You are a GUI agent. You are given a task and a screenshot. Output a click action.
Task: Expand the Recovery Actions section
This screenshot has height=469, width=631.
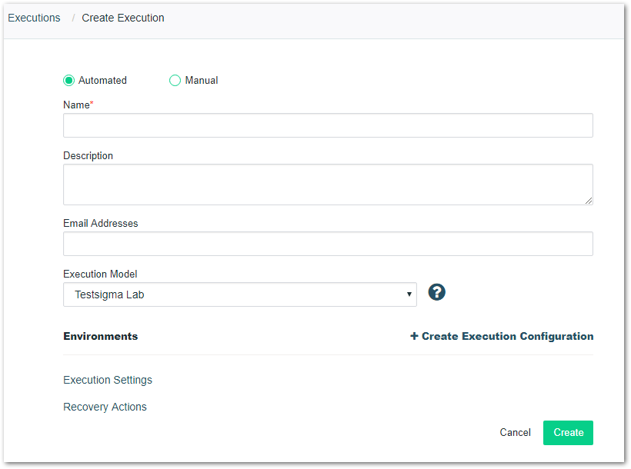click(105, 407)
